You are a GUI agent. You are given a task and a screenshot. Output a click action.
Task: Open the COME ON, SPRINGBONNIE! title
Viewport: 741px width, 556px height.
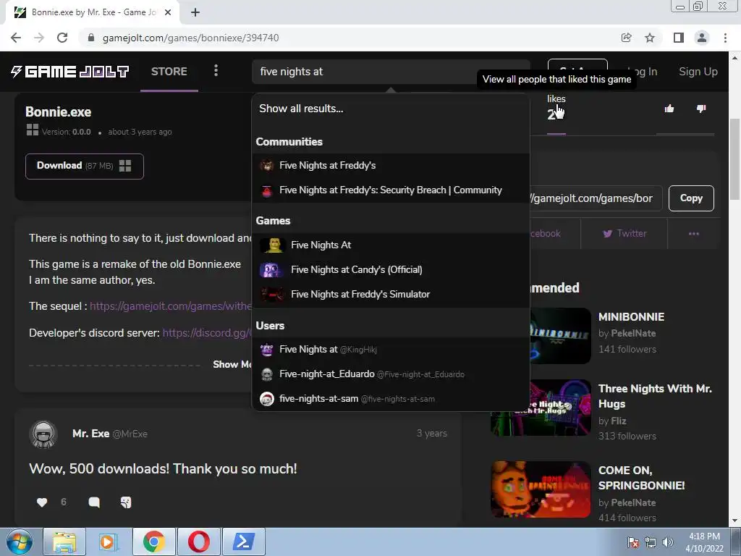(641, 478)
